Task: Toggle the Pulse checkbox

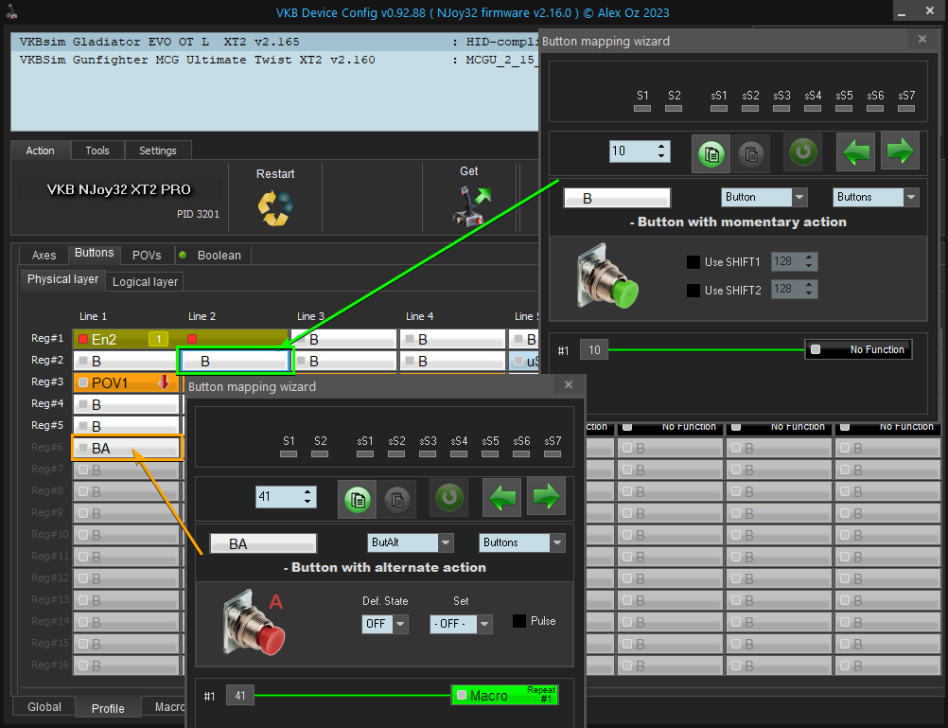Action: (x=519, y=621)
